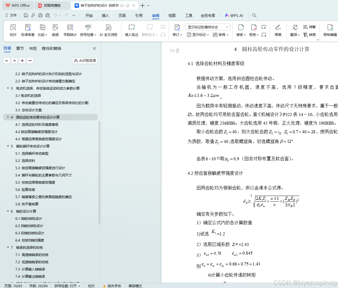Start 朗读 read aloud
Screen dimensions: 338x288
pos(55,30)
